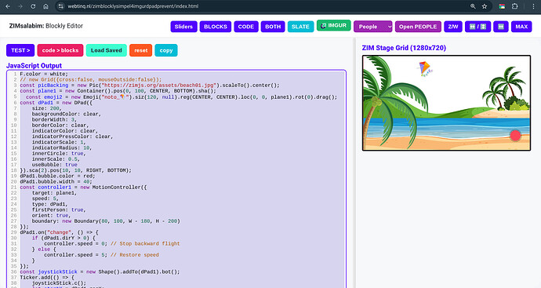The width and height of the screenshot is (541, 288).
Task: Click Open PEOPLE button
Action: click(x=418, y=27)
